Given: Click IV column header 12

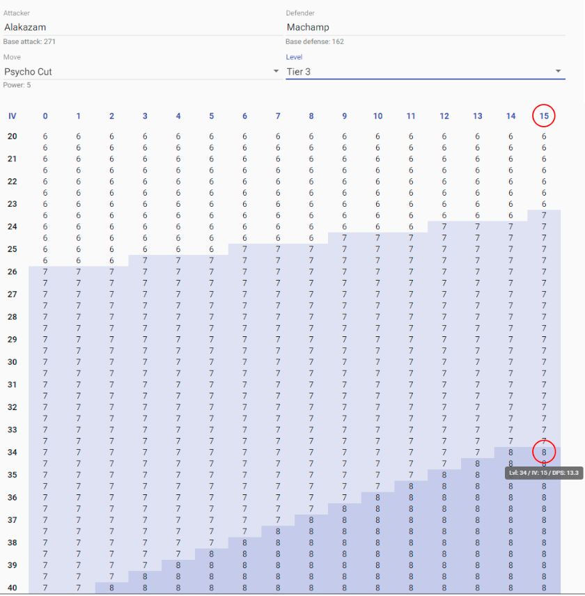Looking at the screenshot, I should point(444,116).
